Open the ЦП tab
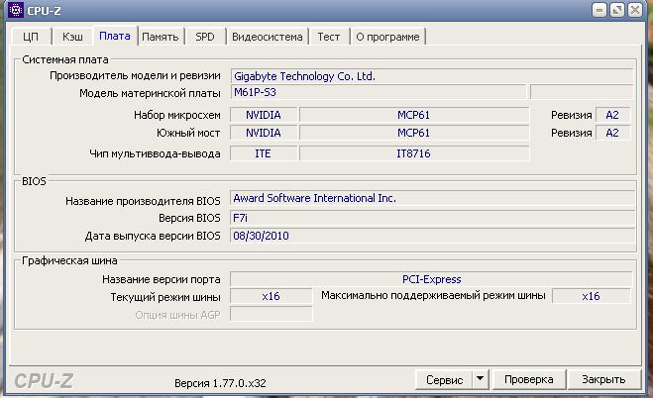Screen dimensions: 653x398 point(31,37)
